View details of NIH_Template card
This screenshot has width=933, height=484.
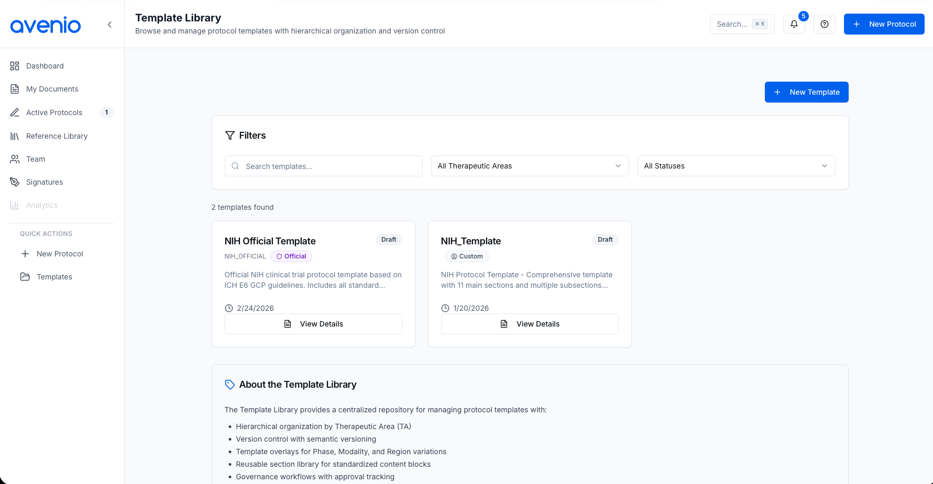tap(530, 324)
